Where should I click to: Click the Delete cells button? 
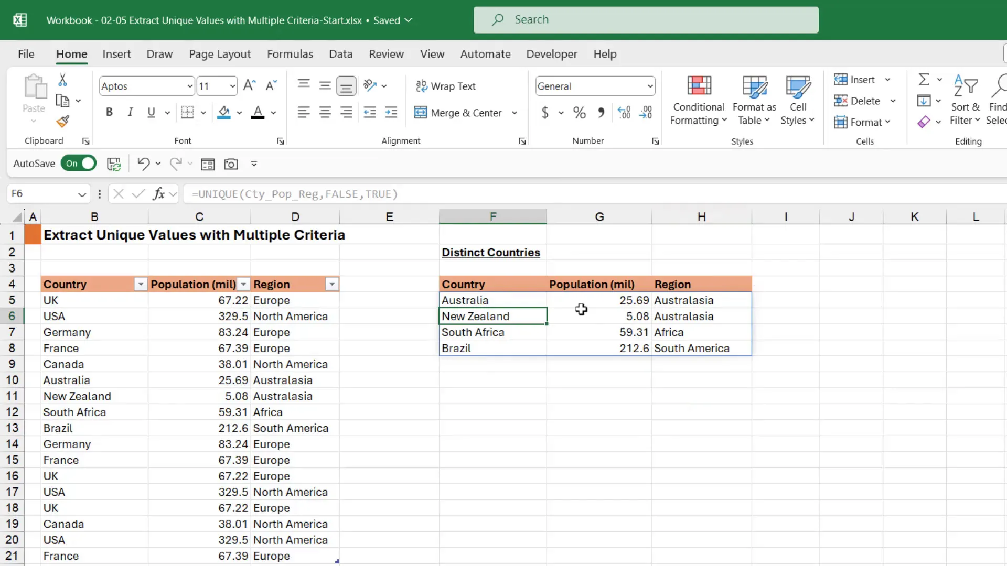coord(857,101)
